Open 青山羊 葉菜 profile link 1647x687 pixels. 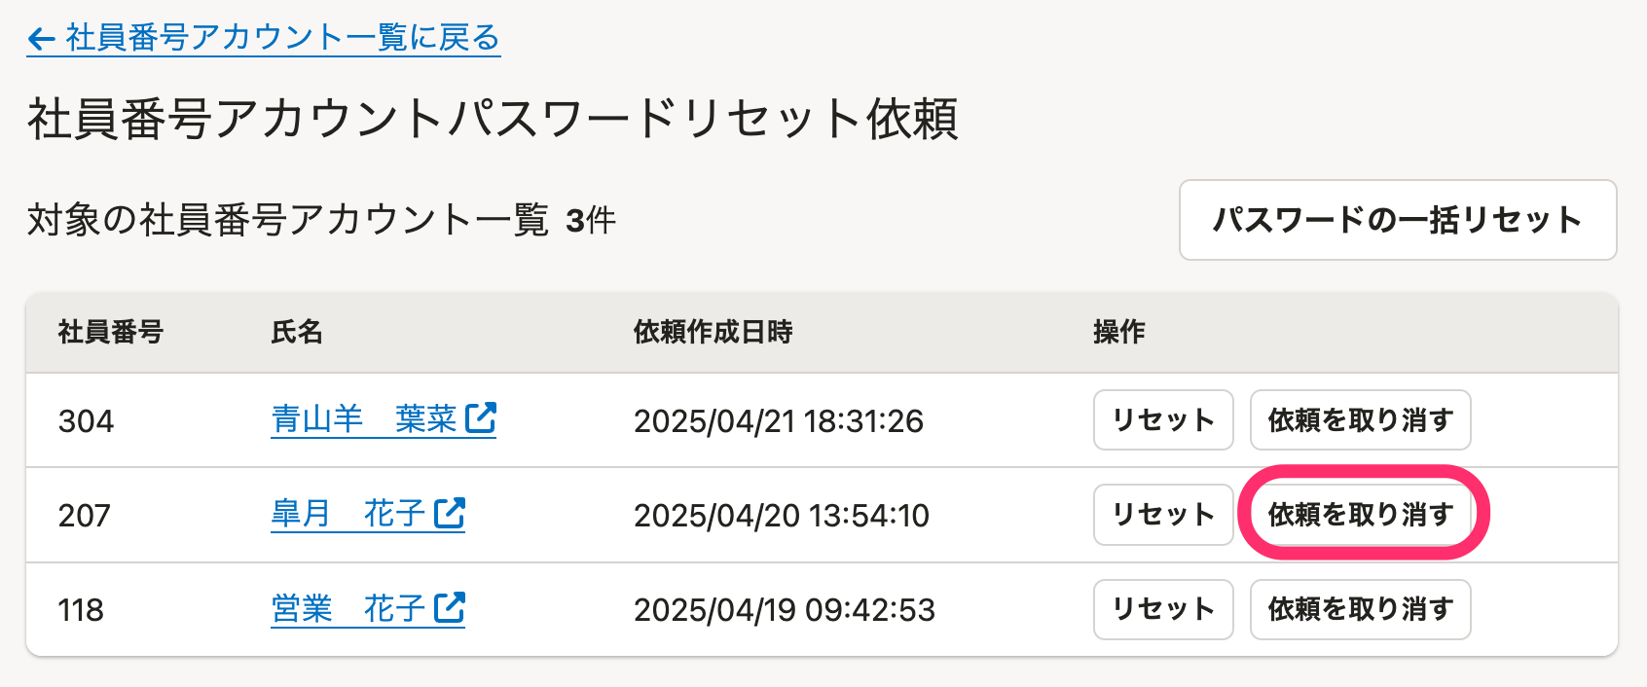click(364, 419)
